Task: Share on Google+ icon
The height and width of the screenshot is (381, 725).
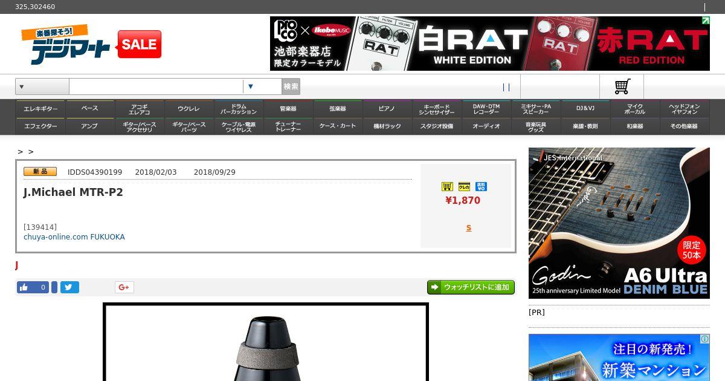Action: click(124, 287)
